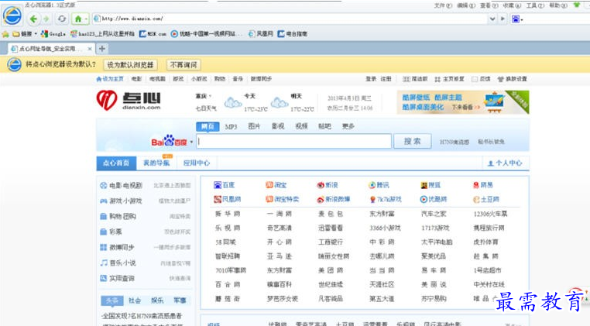Click the favorites star icon

pyautogui.click(x=5, y=34)
